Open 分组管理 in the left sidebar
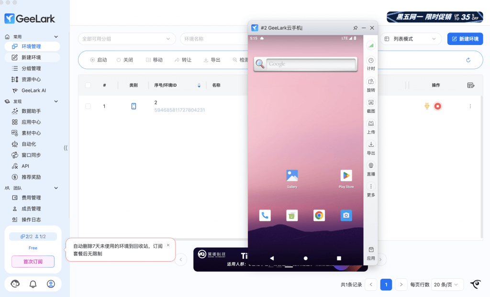This screenshot has width=490, height=297. click(x=32, y=68)
